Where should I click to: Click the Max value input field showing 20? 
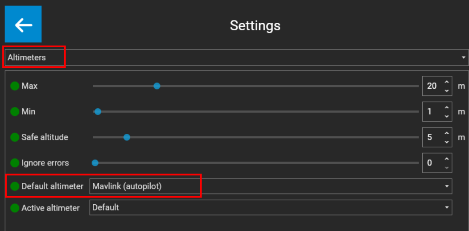coord(432,86)
